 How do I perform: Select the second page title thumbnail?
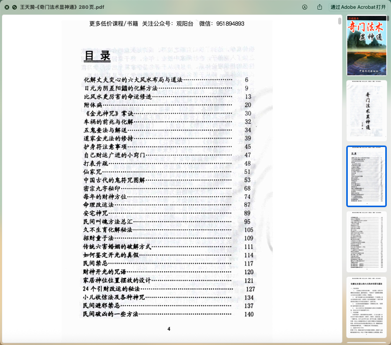(x=366, y=111)
